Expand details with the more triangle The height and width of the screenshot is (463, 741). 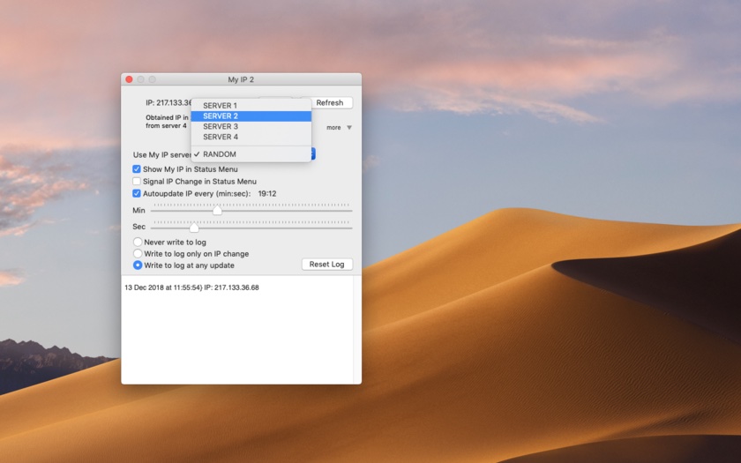pyautogui.click(x=349, y=128)
